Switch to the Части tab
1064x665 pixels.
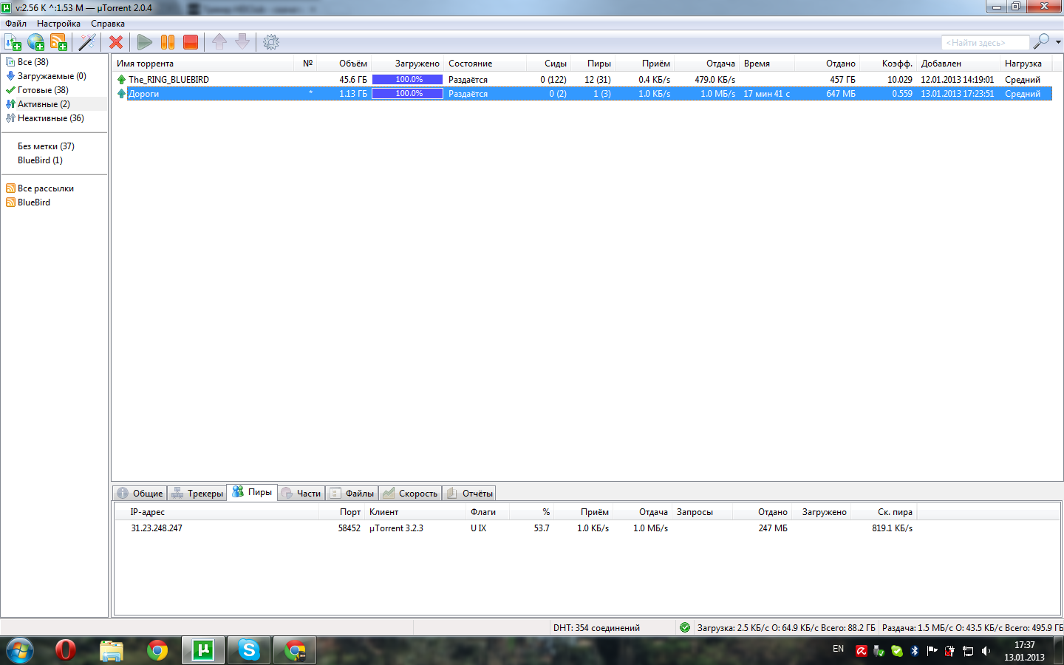point(301,494)
